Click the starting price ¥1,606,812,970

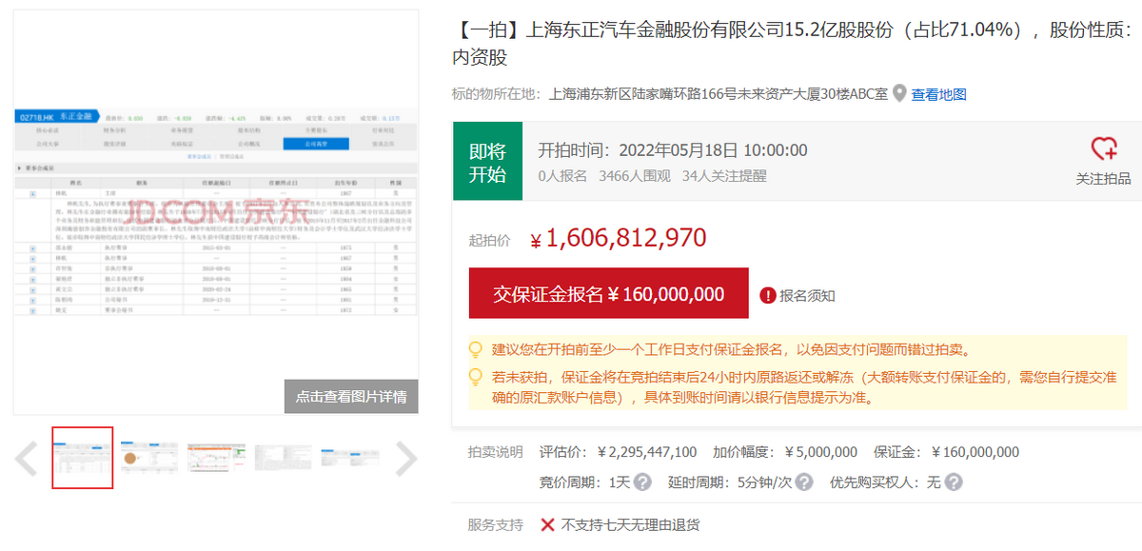[618, 238]
